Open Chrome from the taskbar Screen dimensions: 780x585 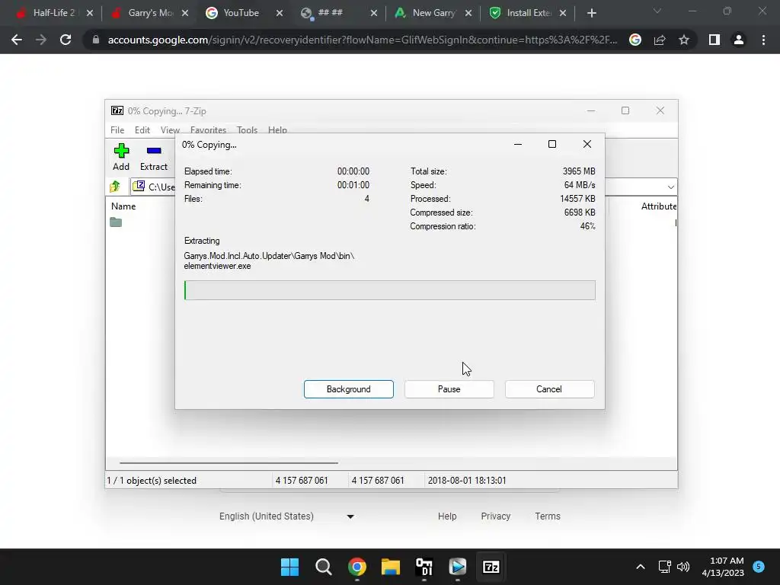click(356, 567)
